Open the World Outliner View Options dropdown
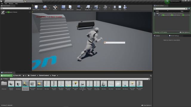The width and height of the screenshot is (191, 107). click(185, 32)
